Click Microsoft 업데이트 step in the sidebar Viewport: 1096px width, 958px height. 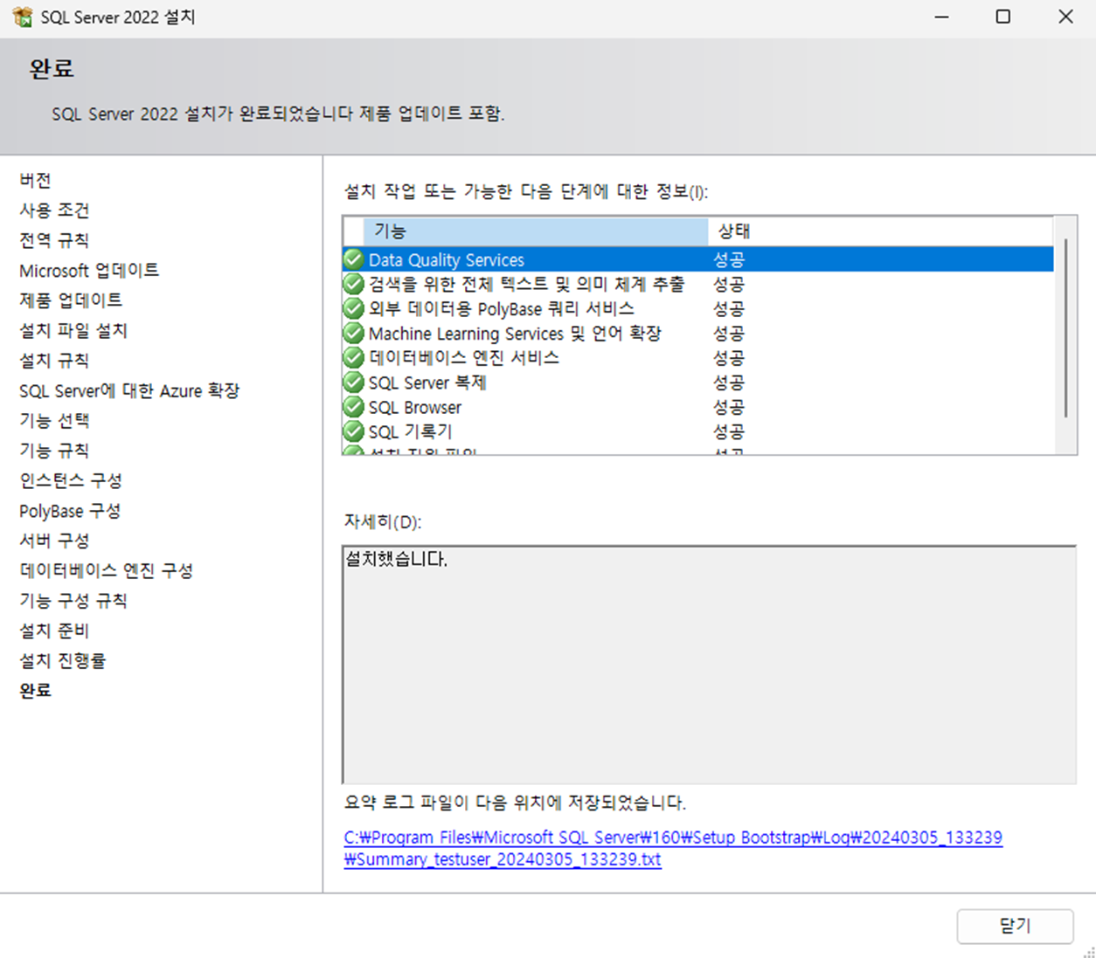[89, 271]
